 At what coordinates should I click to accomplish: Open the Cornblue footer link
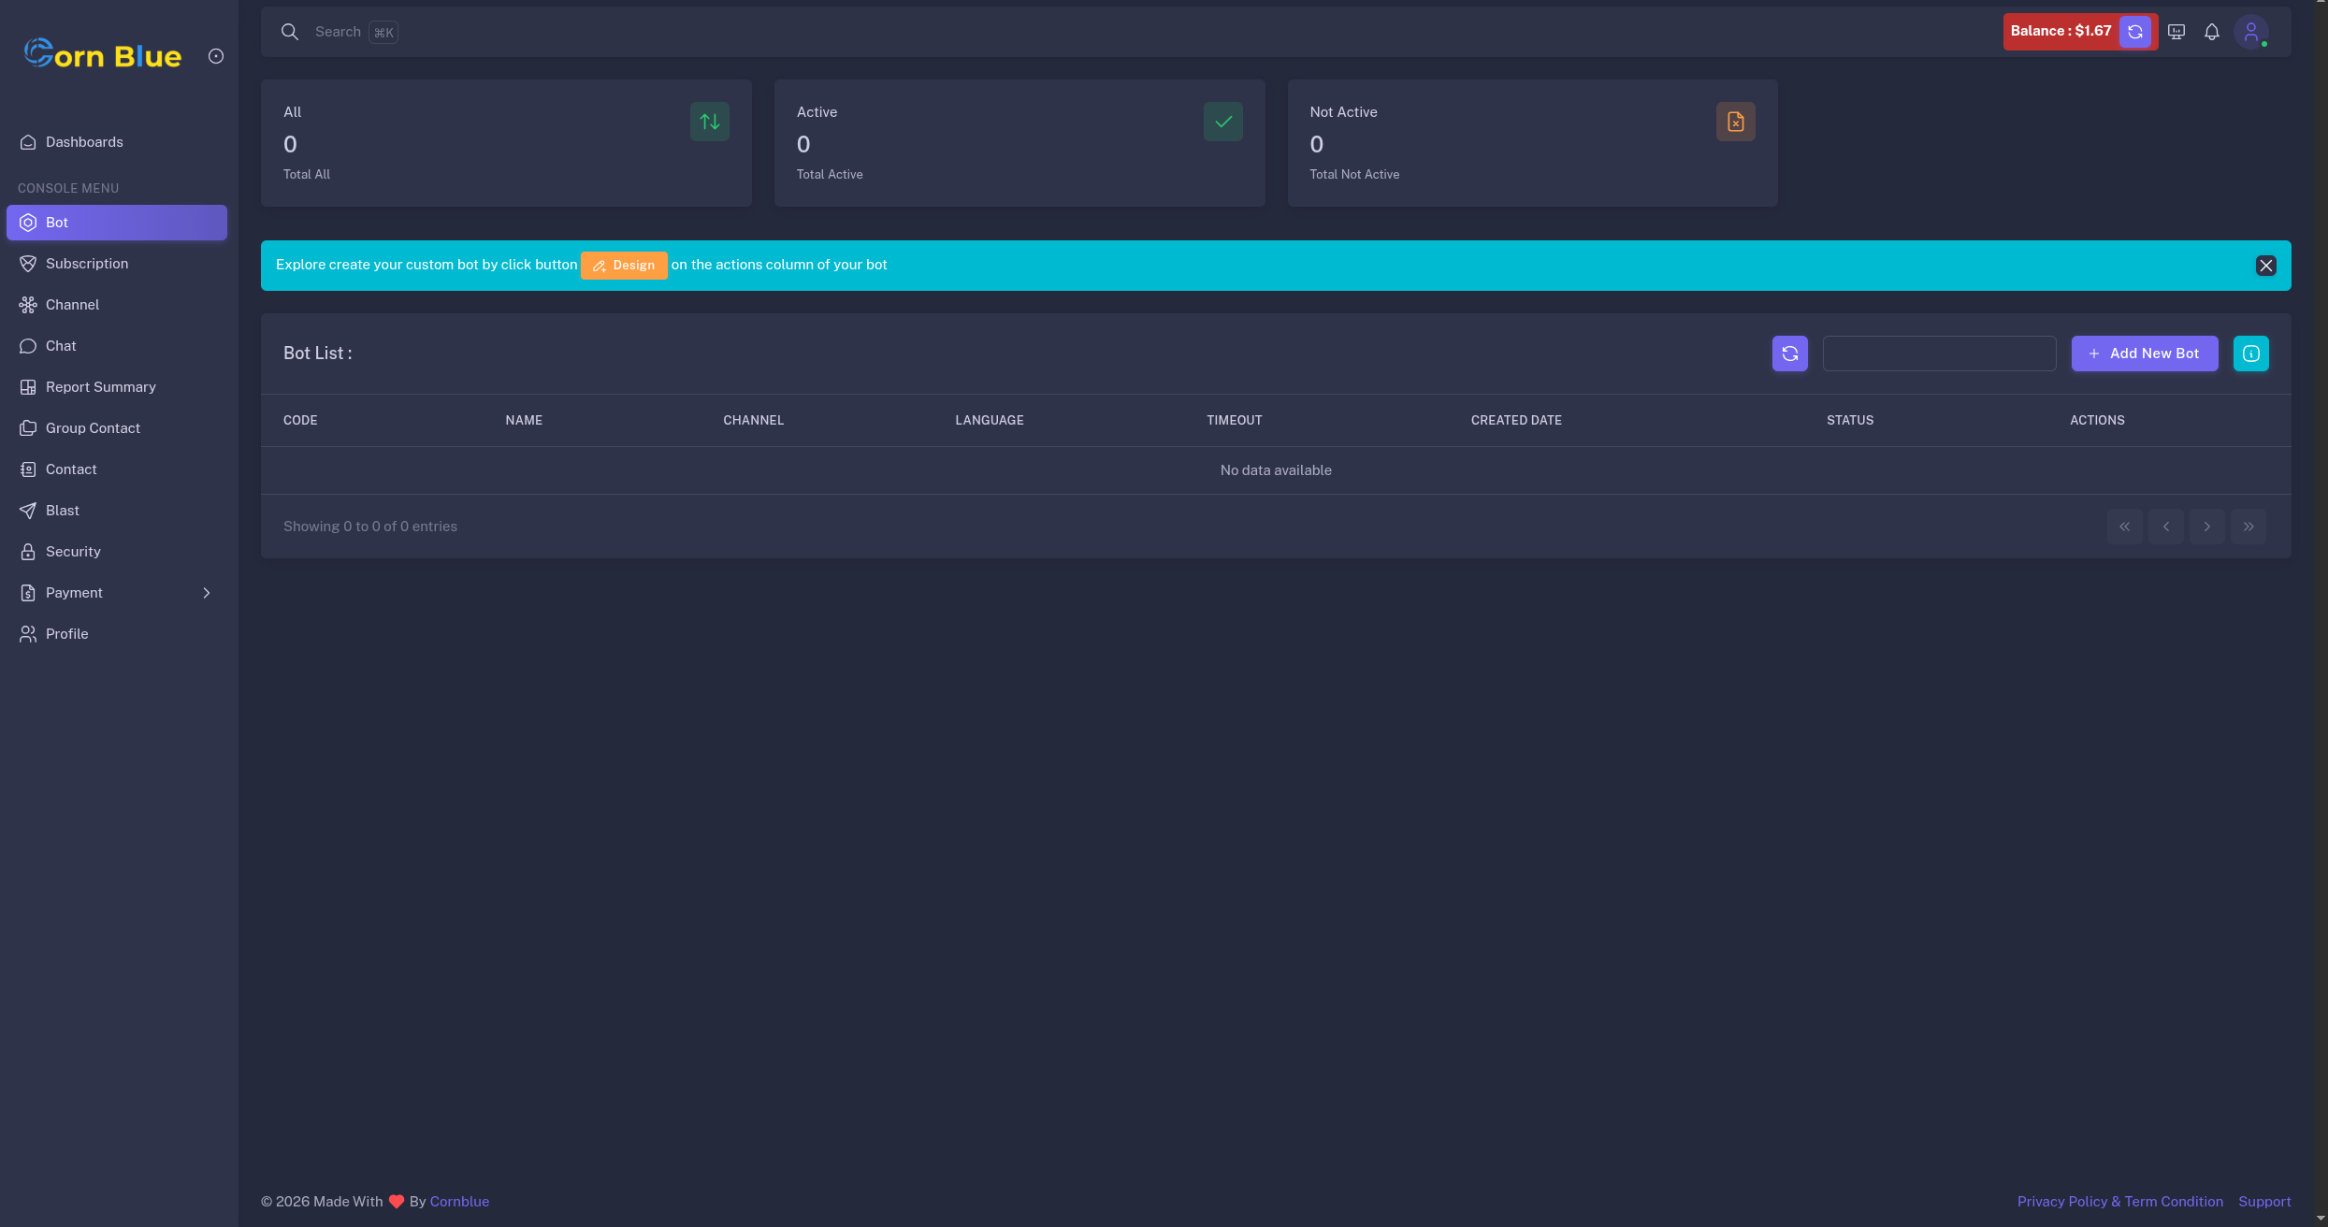click(459, 1202)
